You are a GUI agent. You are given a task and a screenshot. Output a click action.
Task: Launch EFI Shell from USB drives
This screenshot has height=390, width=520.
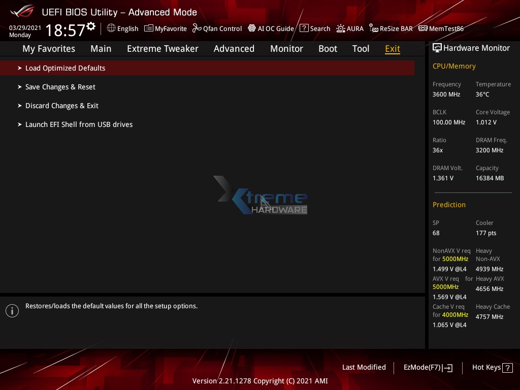79,124
